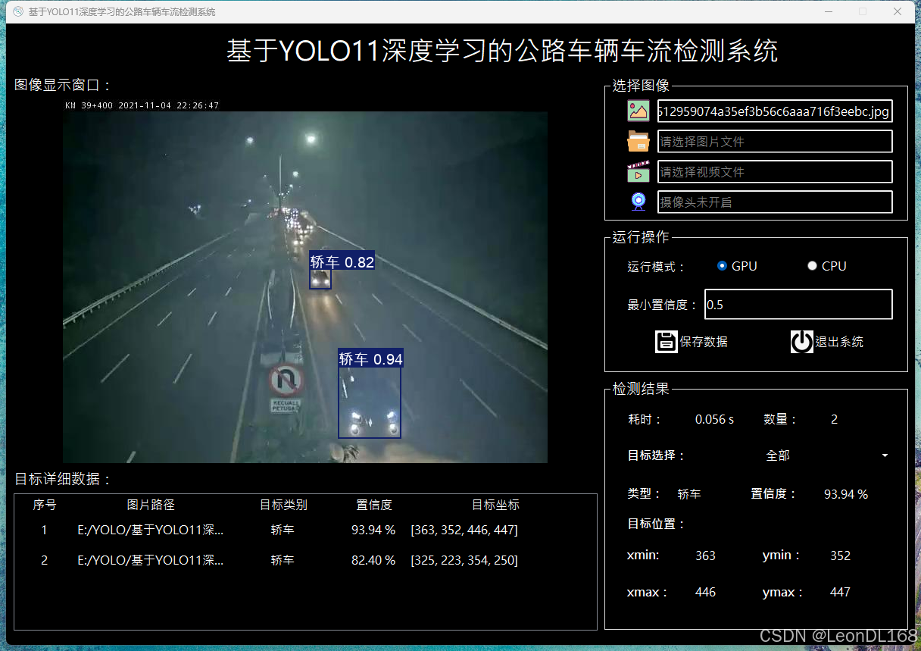The height and width of the screenshot is (651, 921).
Task: Click the xmax value 446
Action: [x=705, y=592]
